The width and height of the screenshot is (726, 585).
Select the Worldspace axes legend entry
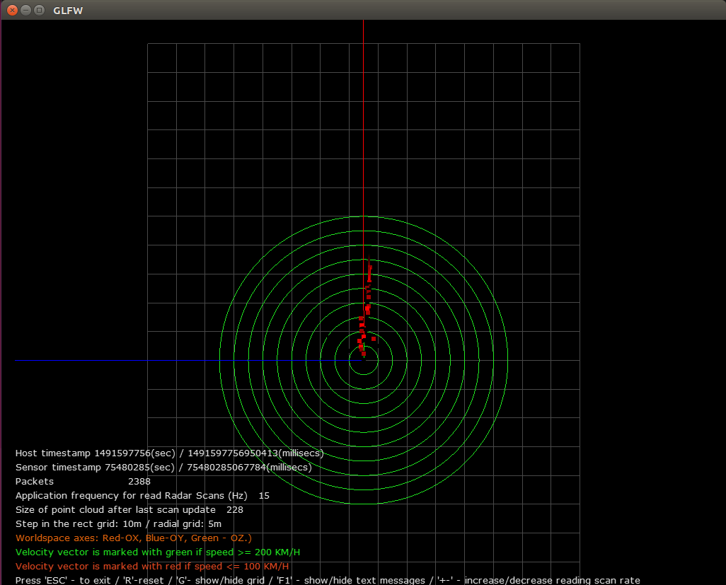133,538
